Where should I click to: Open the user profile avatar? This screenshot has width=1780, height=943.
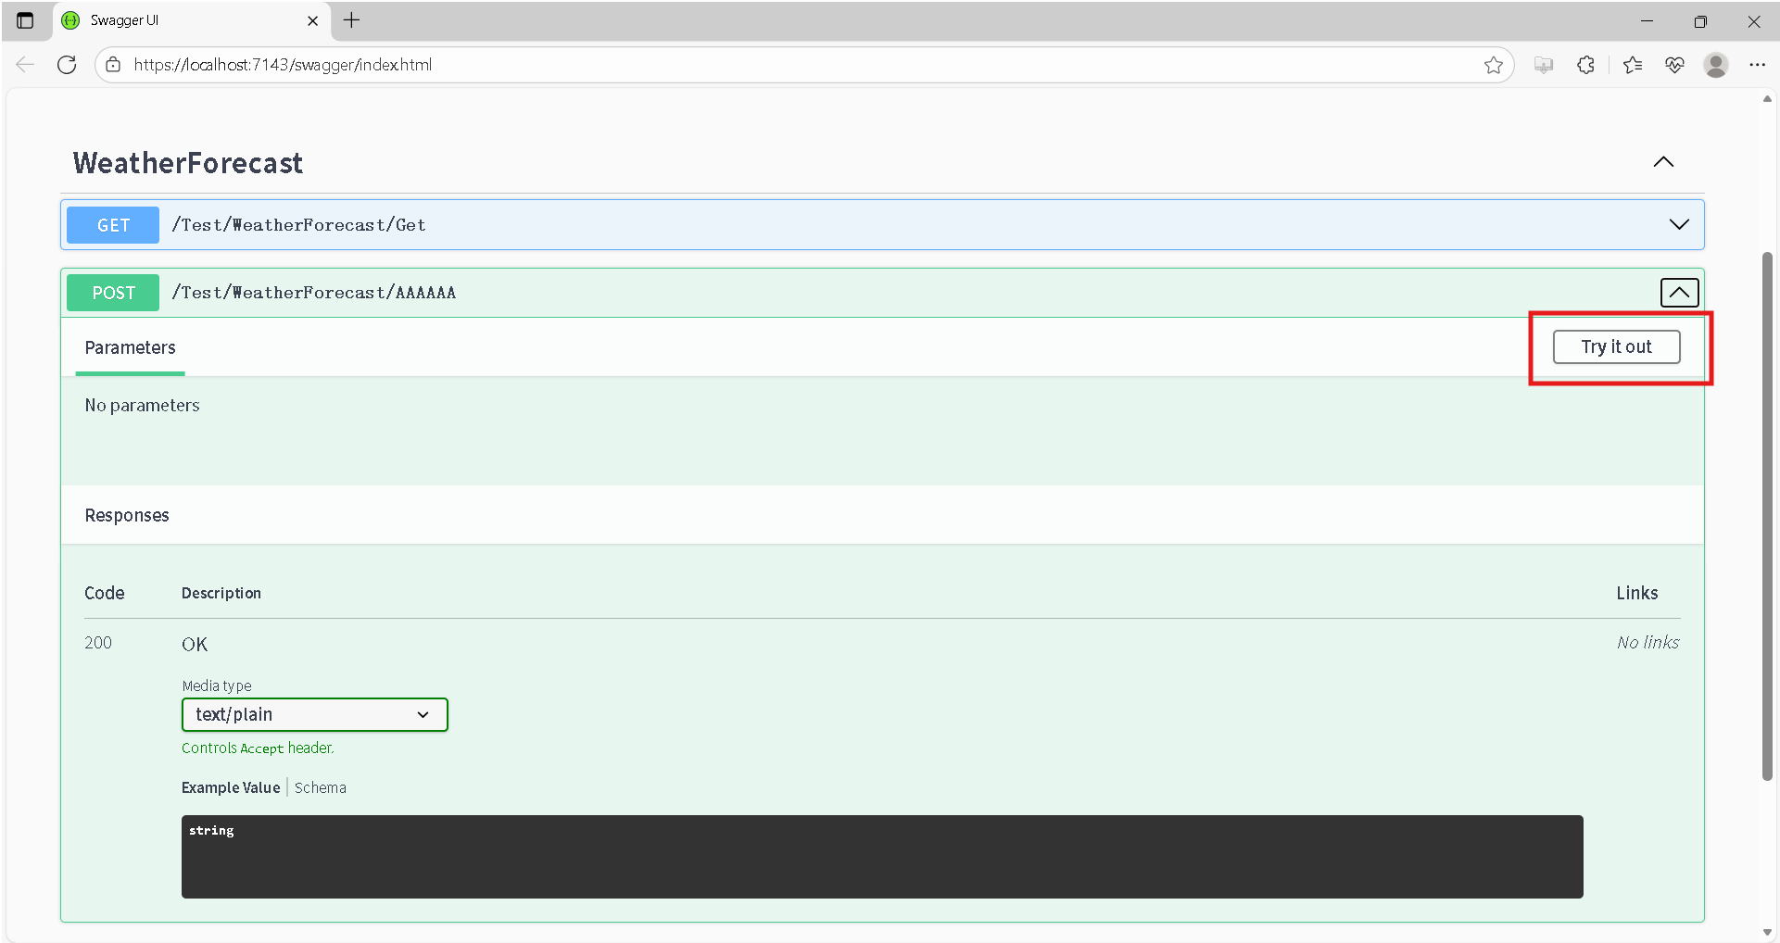1716,65
